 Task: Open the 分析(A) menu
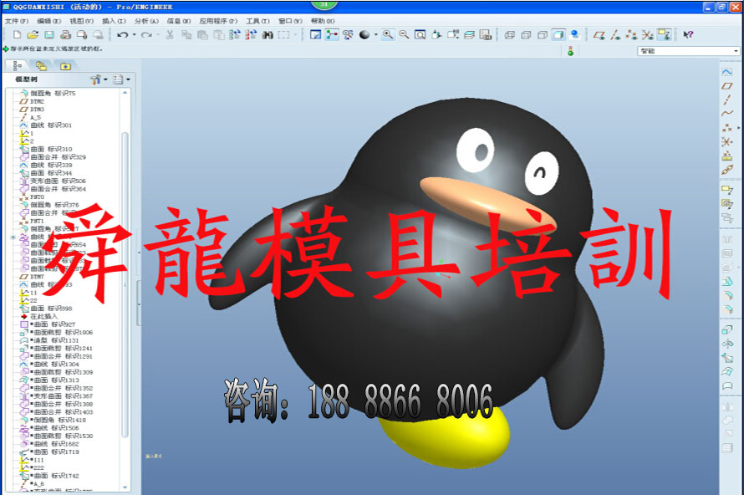tap(146, 21)
